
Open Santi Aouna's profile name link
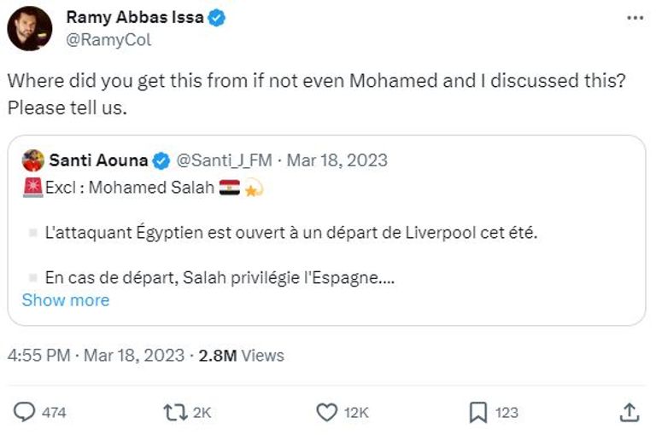(98, 160)
